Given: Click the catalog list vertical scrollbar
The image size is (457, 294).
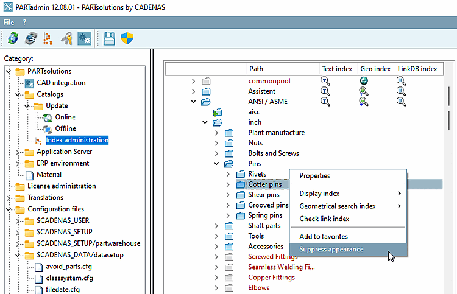Looking at the screenshot, I should coord(449,108).
